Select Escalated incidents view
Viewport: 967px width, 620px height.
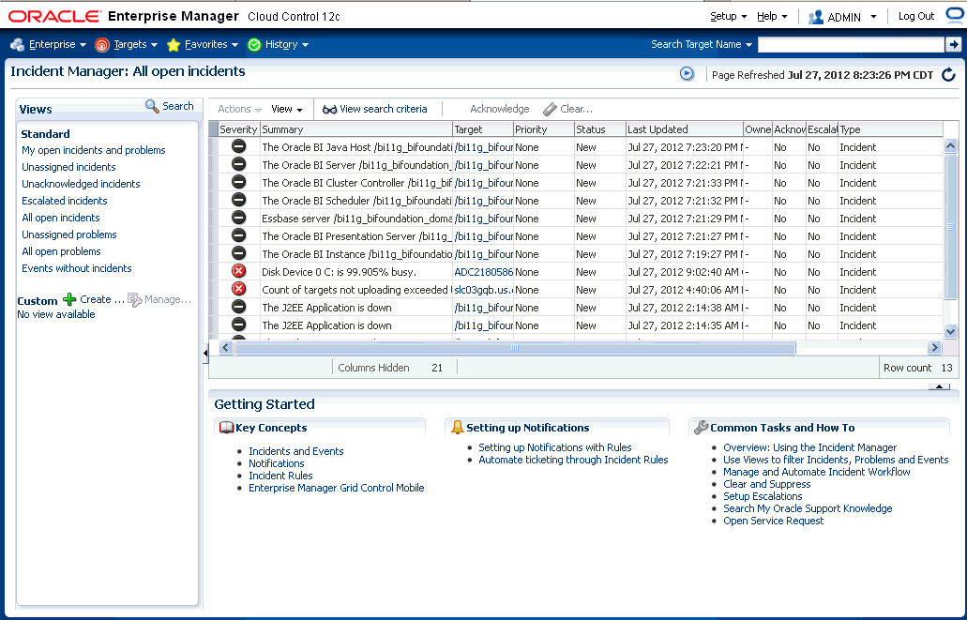coord(64,201)
